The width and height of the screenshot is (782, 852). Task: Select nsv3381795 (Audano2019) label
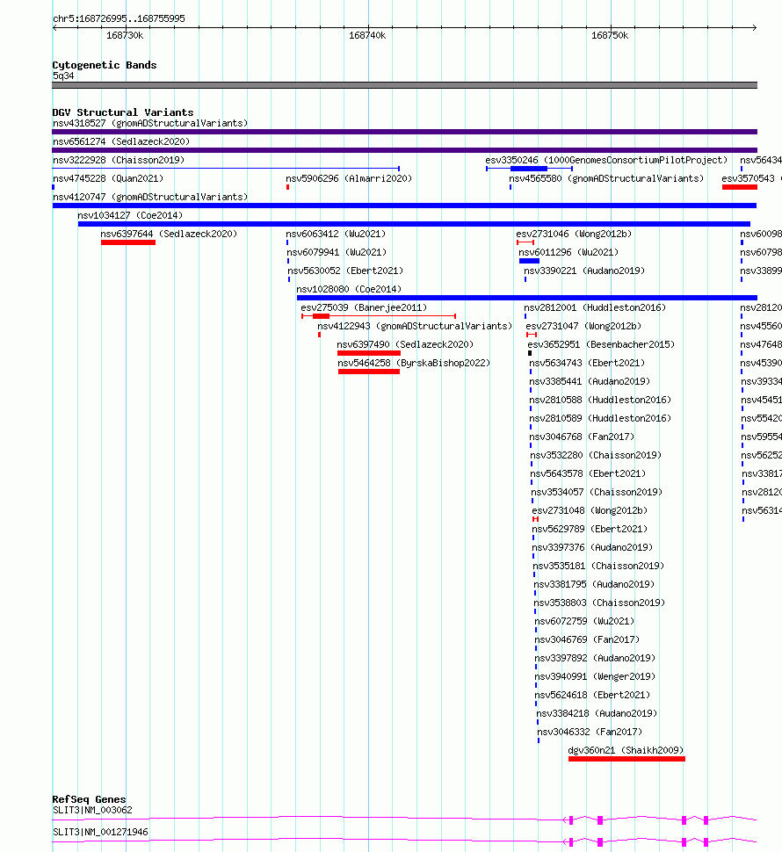coord(594,585)
